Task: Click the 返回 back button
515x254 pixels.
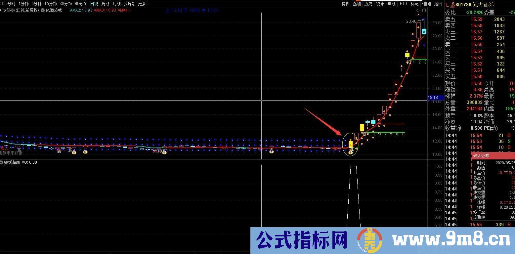Action: point(438,4)
